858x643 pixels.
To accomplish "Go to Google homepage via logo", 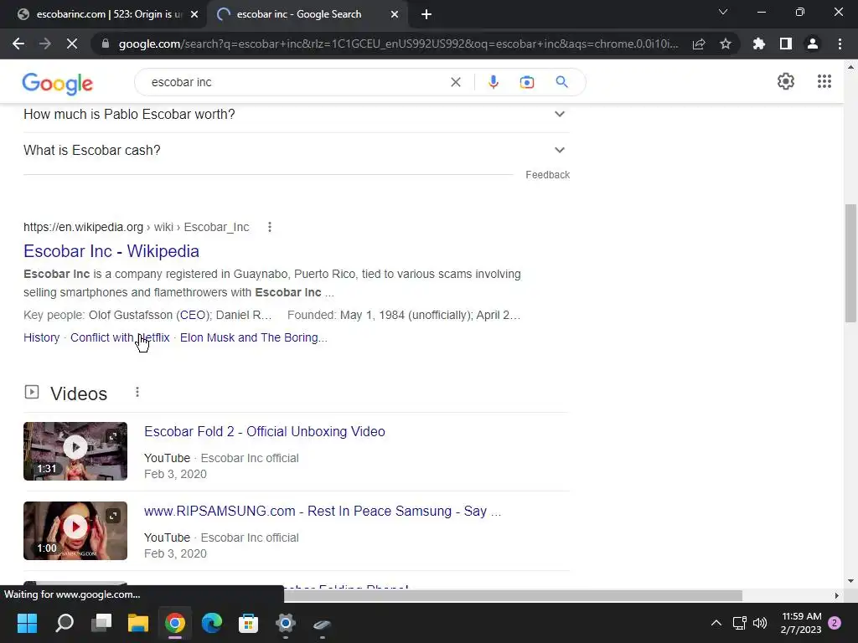I will (x=58, y=83).
